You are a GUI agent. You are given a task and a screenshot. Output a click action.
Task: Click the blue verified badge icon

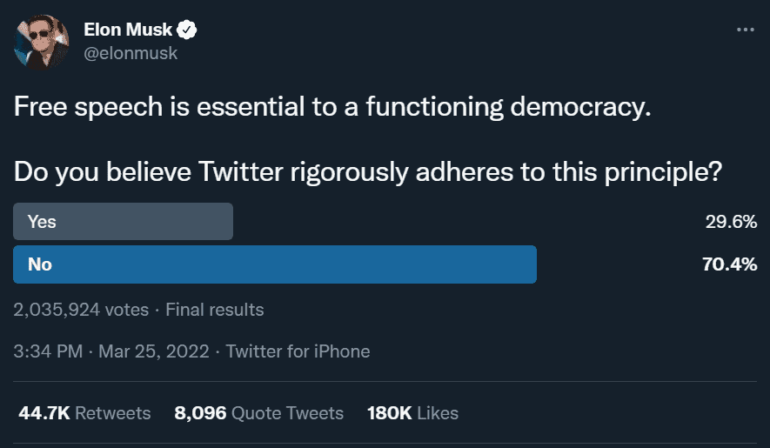(186, 30)
